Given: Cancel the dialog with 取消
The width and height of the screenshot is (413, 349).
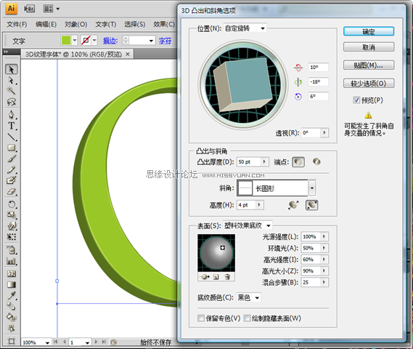Looking at the screenshot, I should click(369, 47).
